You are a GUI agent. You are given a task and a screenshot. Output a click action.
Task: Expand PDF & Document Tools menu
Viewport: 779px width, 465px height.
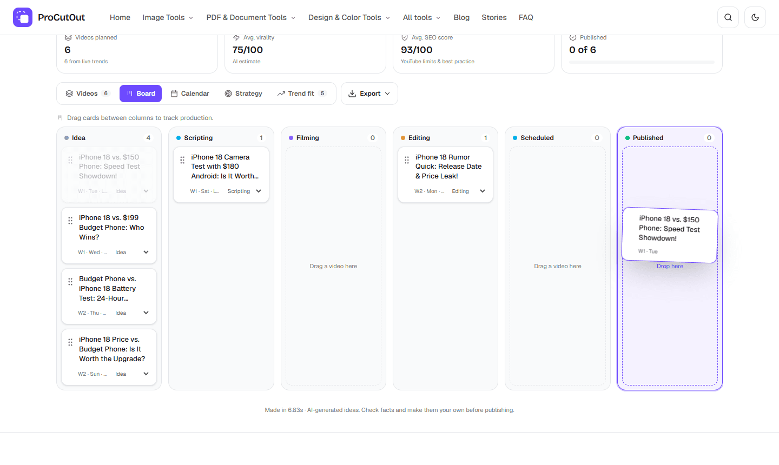click(251, 17)
